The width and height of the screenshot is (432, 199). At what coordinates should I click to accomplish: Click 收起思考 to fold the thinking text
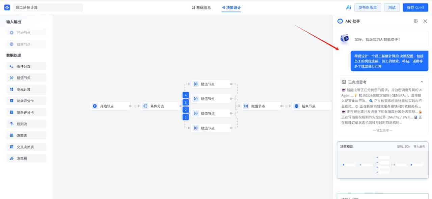coord(382,130)
